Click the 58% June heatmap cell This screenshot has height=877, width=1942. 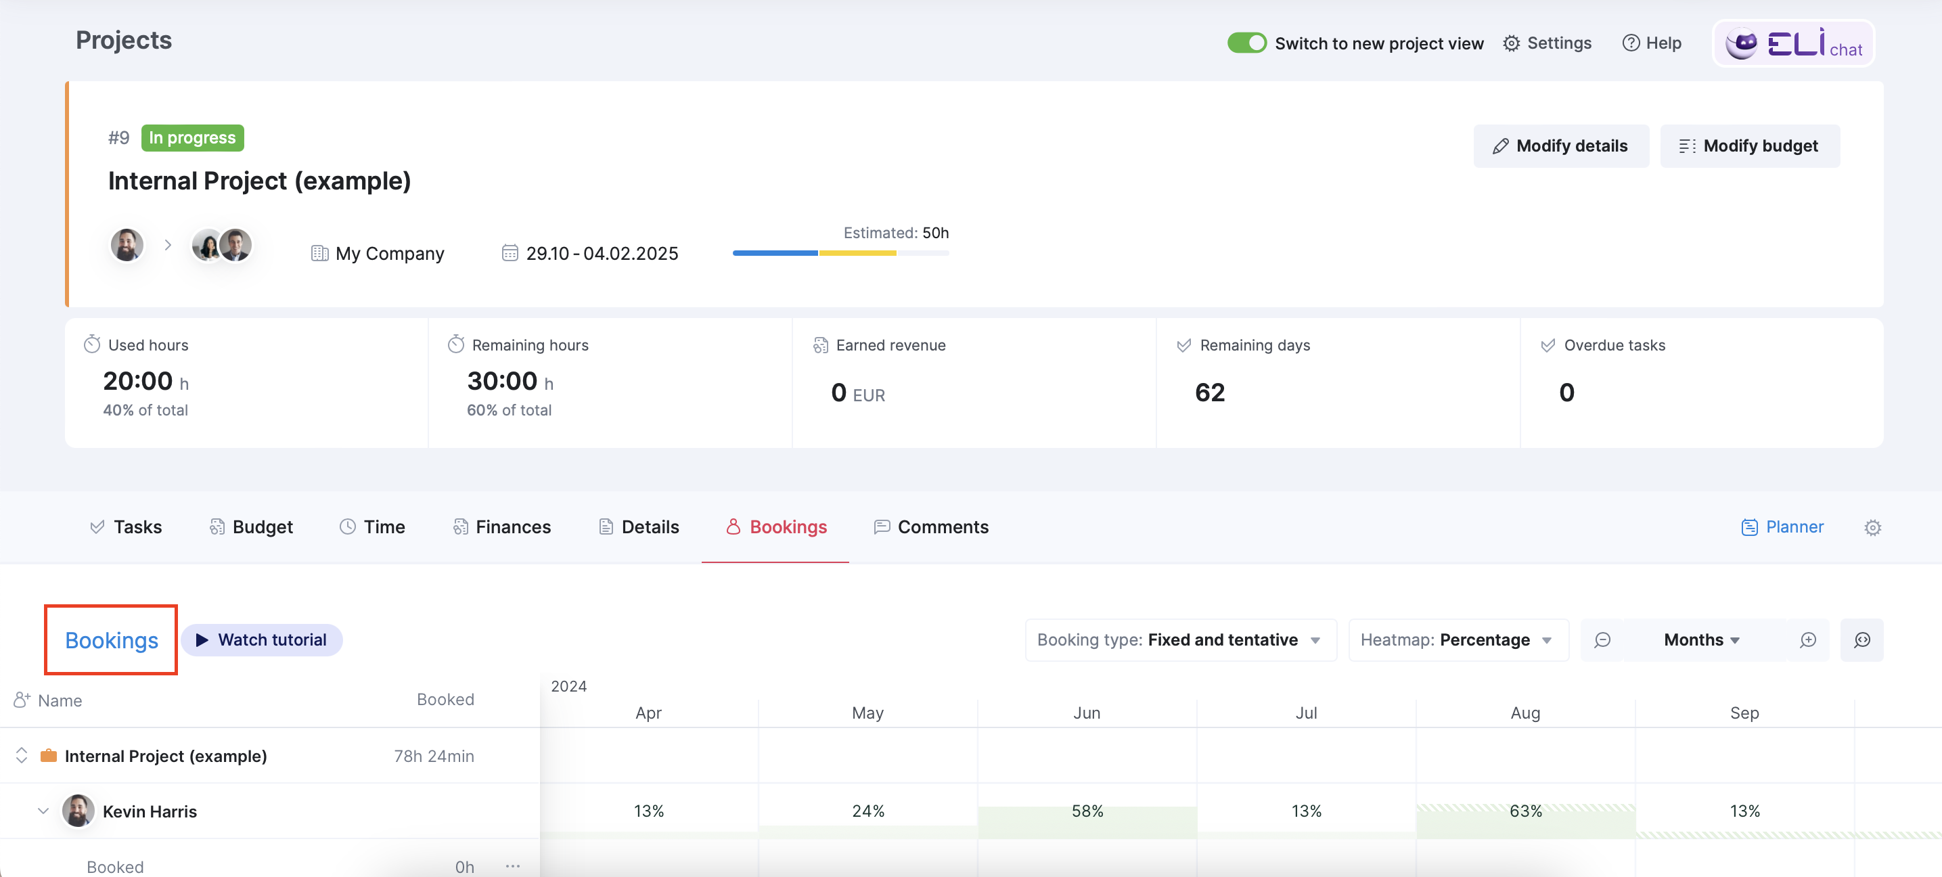[1087, 811]
